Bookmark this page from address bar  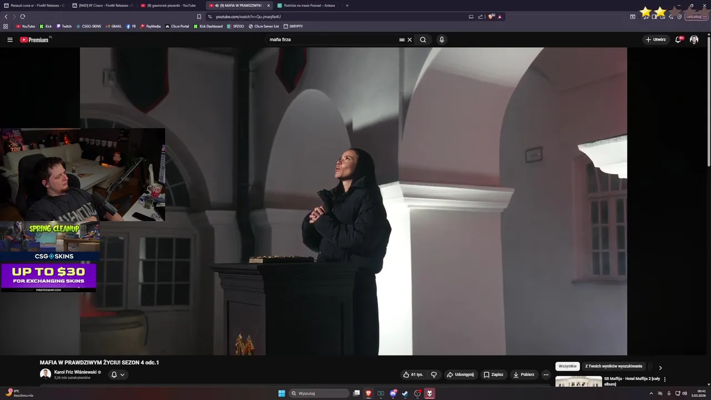[199, 17]
